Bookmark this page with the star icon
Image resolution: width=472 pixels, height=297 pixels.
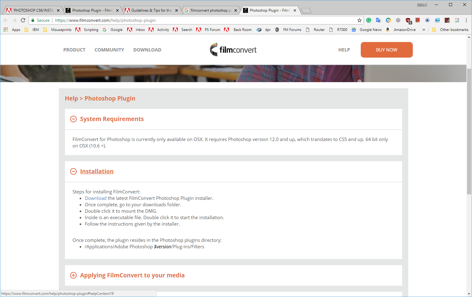tap(360, 20)
